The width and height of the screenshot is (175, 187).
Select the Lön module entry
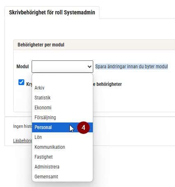click(62, 137)
